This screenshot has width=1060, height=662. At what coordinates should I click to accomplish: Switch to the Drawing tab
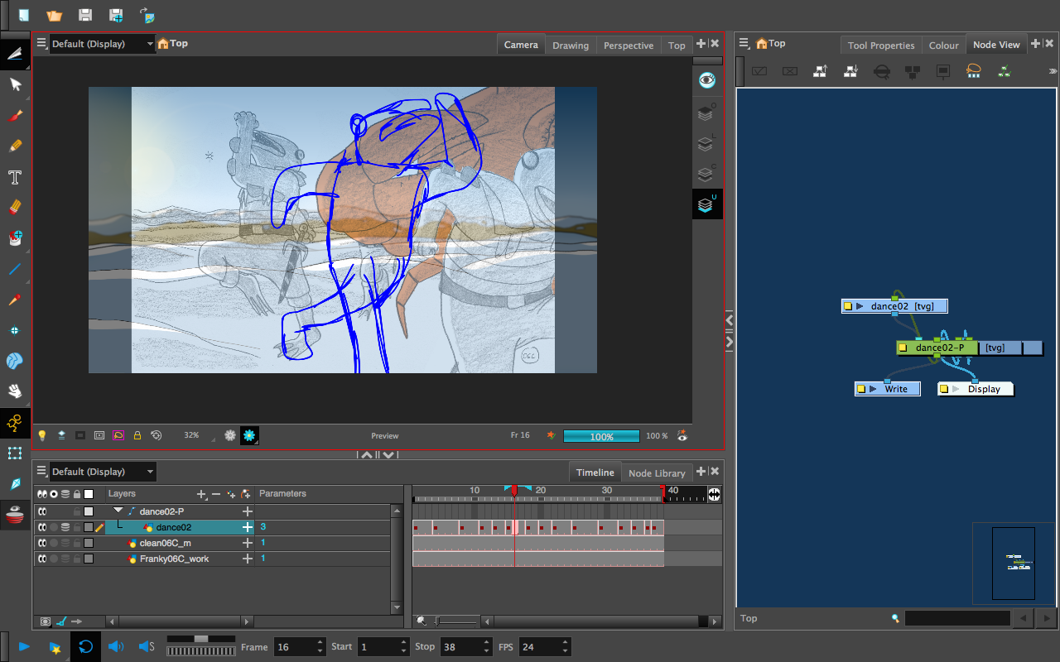coord(571,46)
